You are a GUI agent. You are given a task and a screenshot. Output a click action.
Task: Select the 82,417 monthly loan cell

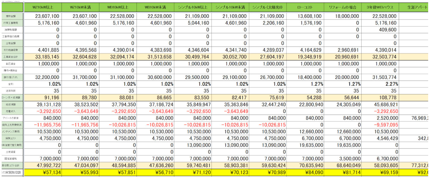click(230, 97)
